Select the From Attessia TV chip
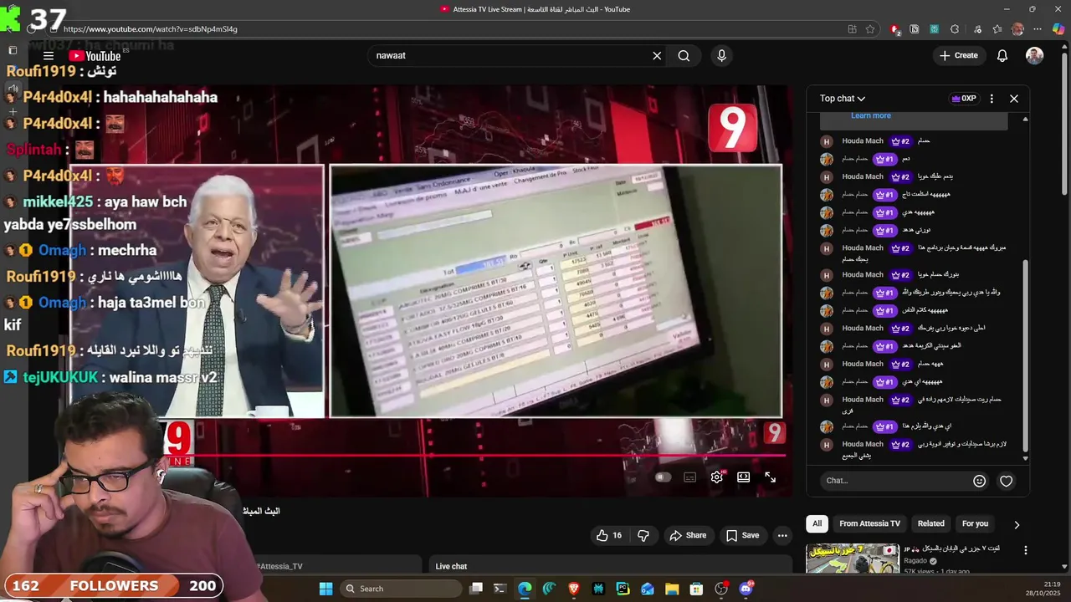The image size is (1071, 602). [869, 523]
